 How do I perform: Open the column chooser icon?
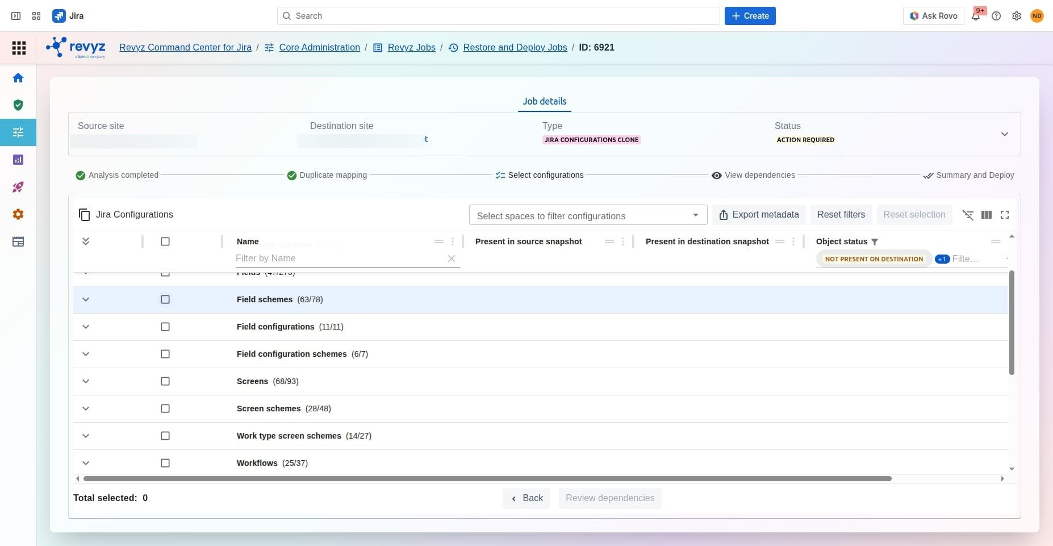[x=987, y=215]
